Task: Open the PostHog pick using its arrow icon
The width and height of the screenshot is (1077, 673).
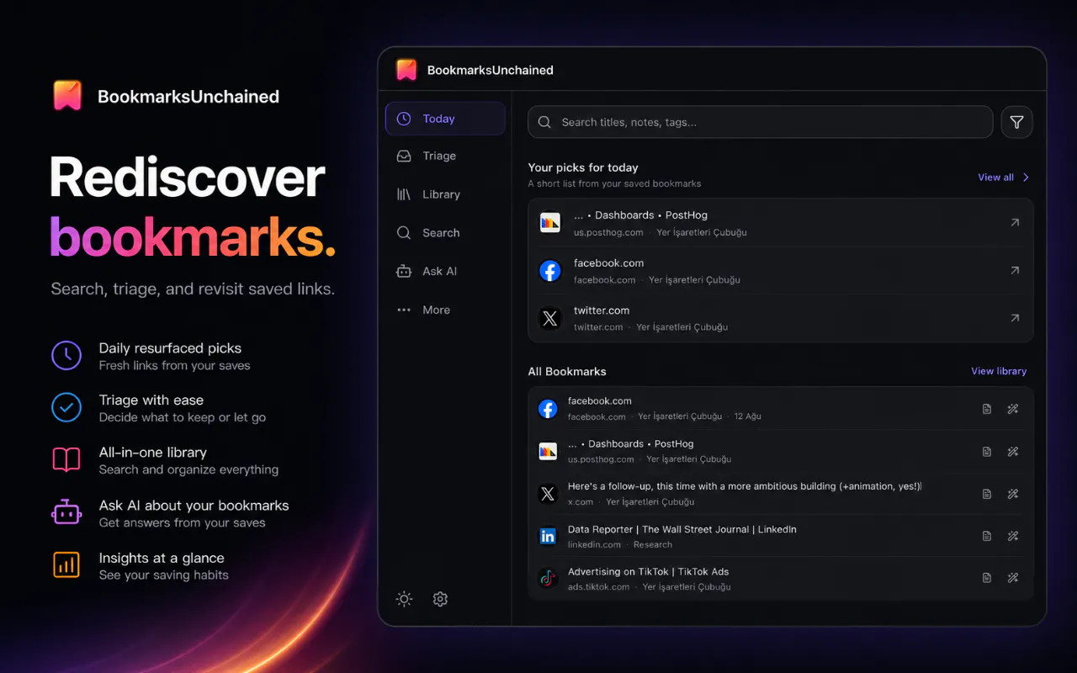Action: tap(1015, 223)
